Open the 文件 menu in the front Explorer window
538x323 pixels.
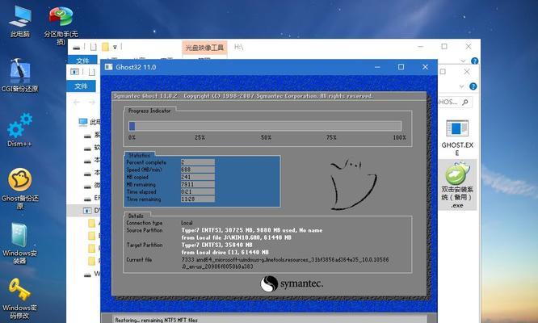[x=82, y=85]
